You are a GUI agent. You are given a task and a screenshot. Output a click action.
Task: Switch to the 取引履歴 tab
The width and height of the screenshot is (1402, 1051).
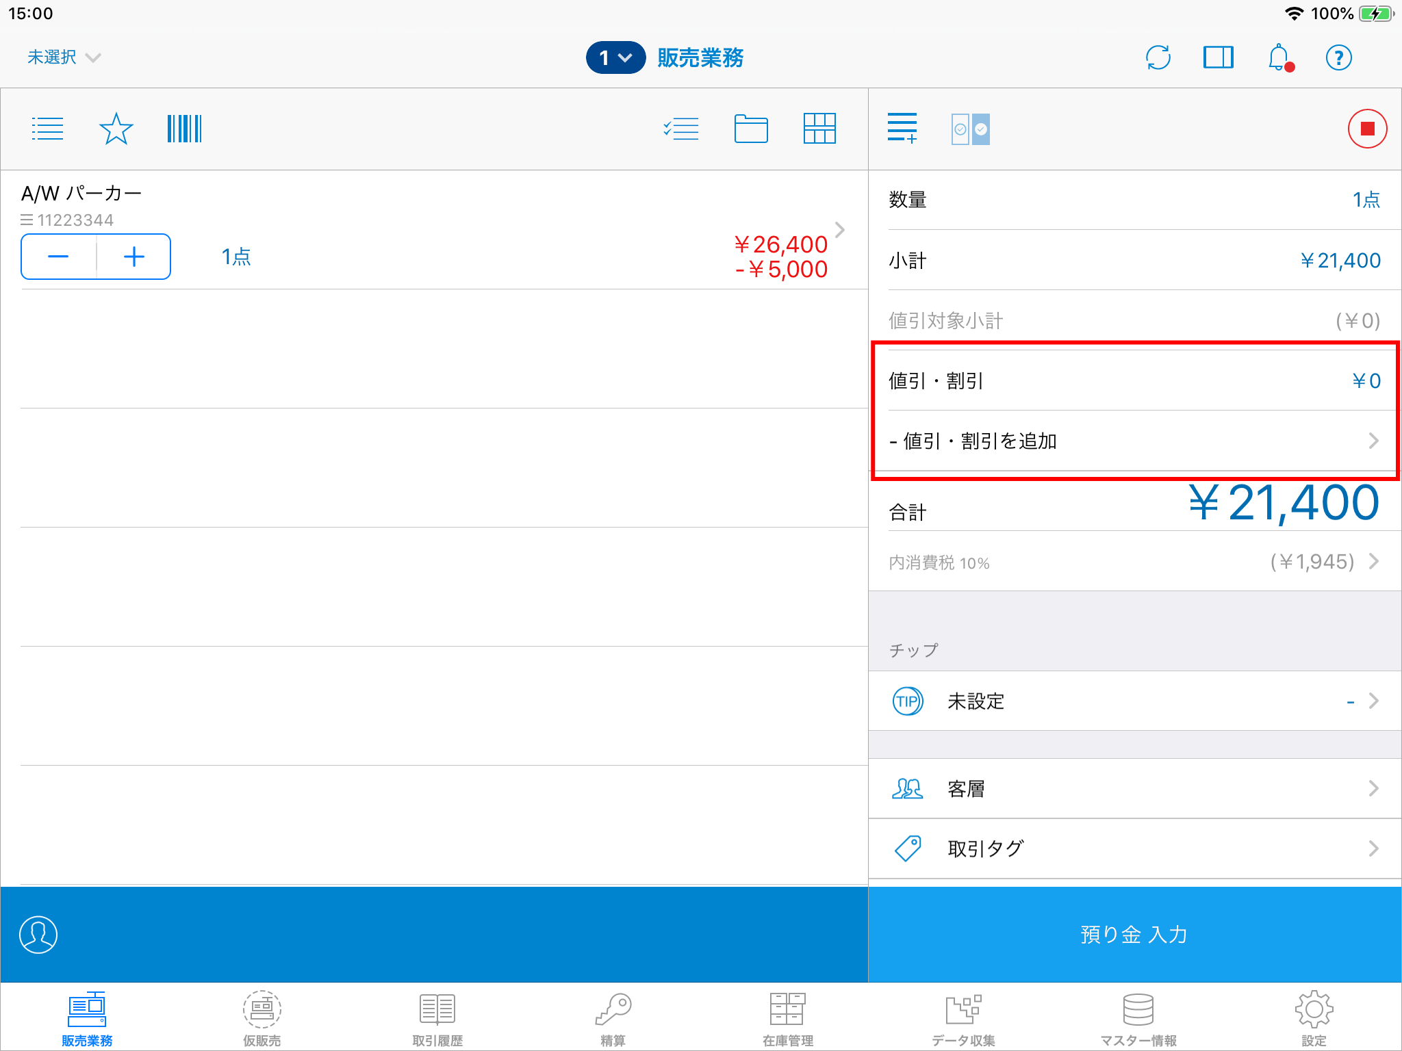(437, 1018)
